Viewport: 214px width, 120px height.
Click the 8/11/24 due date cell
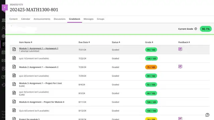tap(82, 102)
